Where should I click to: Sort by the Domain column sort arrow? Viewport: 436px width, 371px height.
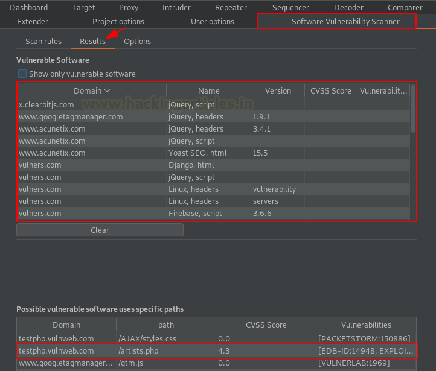(107, 91)
